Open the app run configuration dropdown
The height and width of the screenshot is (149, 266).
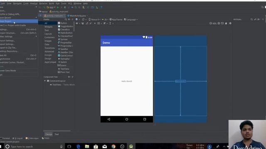click(51, 7)
